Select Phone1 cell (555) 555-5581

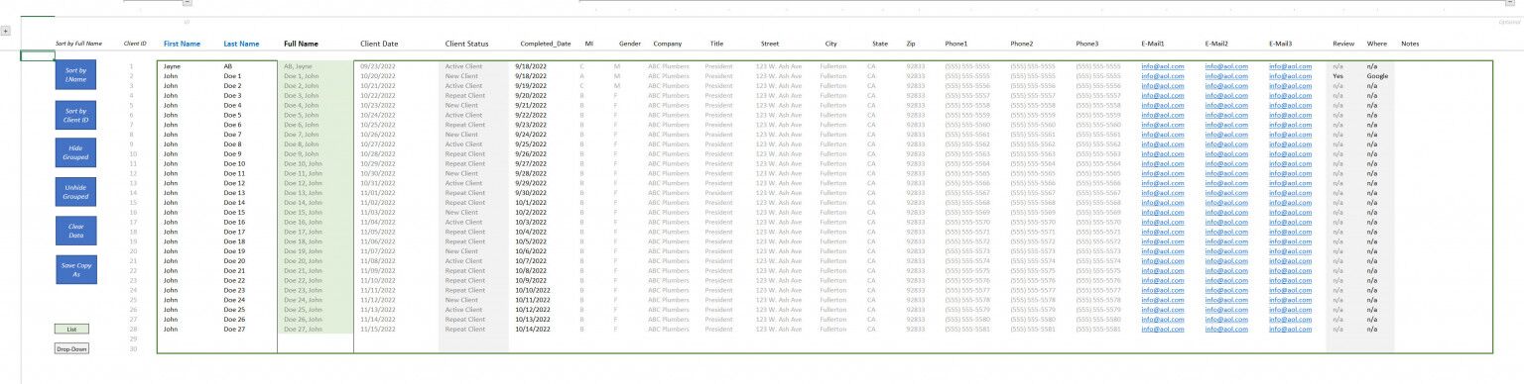coord(967,330)
